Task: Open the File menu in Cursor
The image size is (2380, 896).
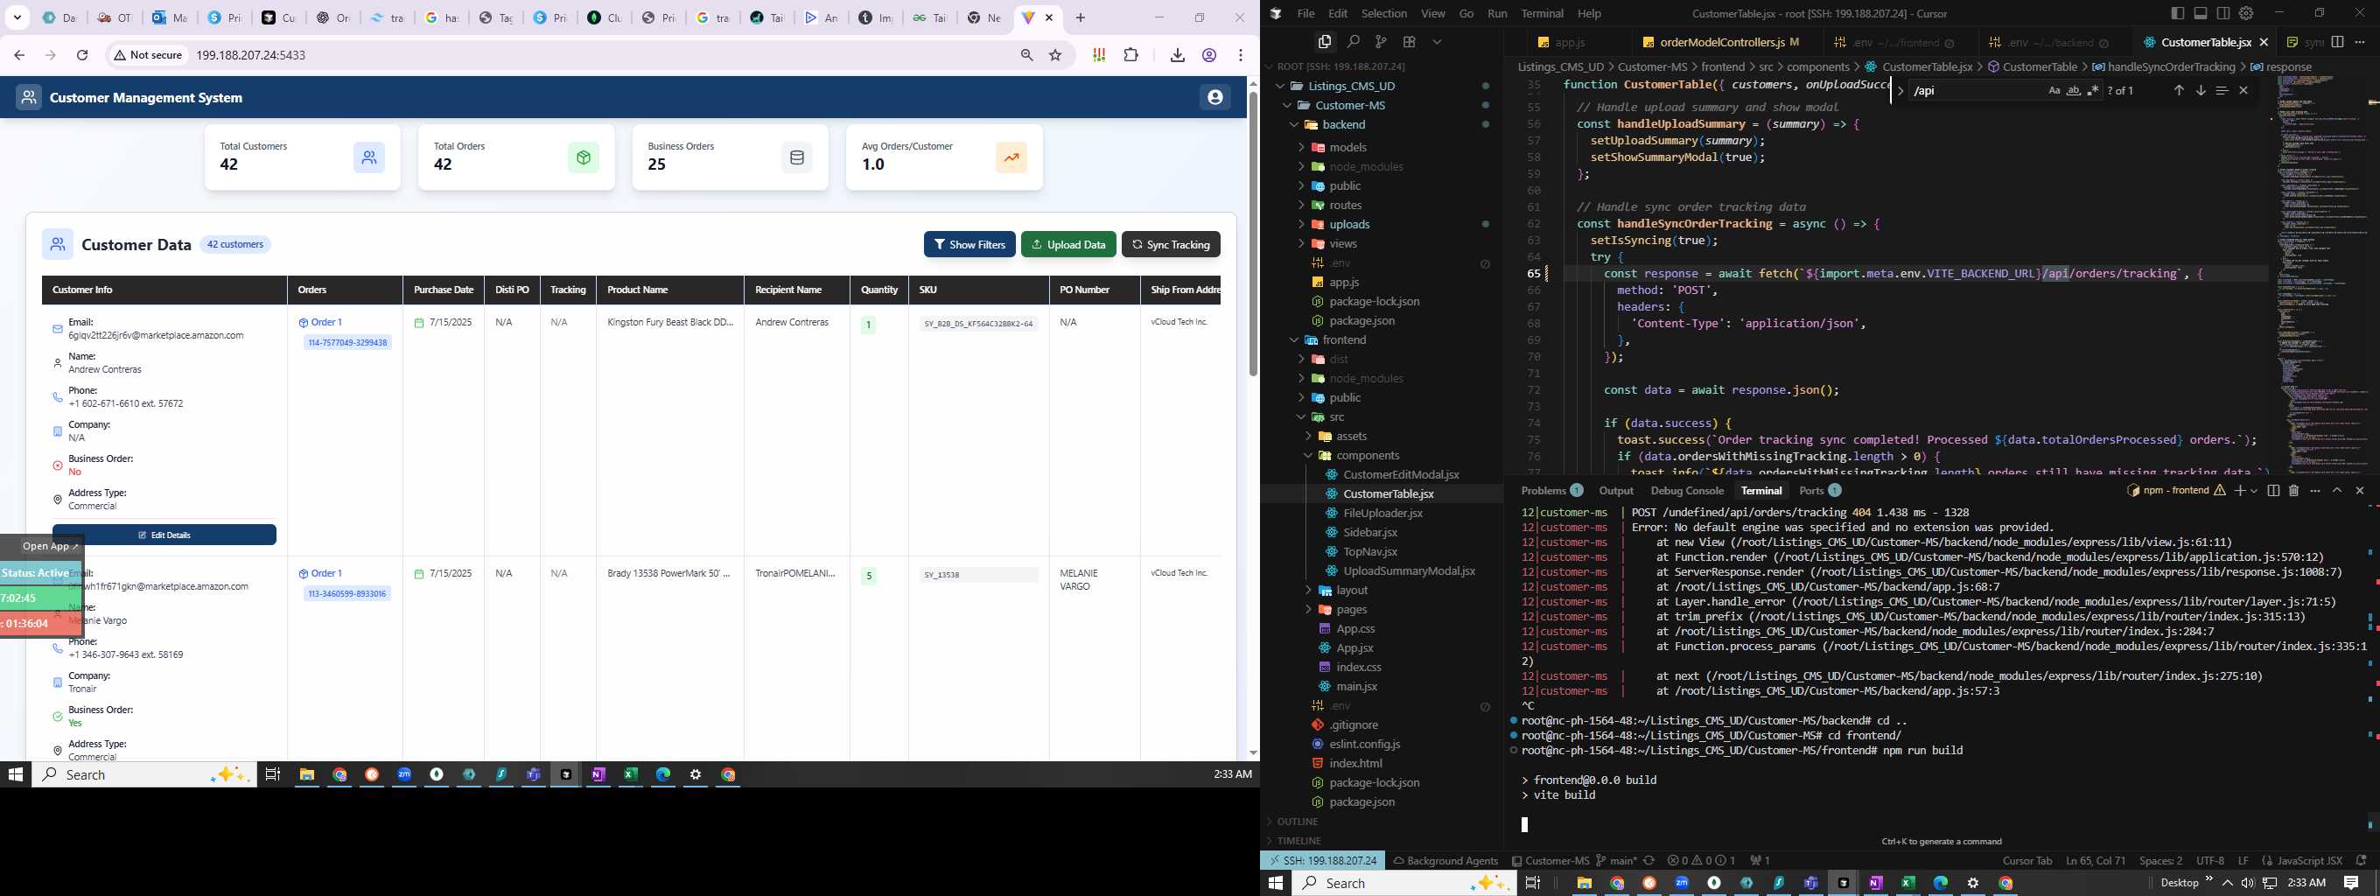Action: (1305, 13)
